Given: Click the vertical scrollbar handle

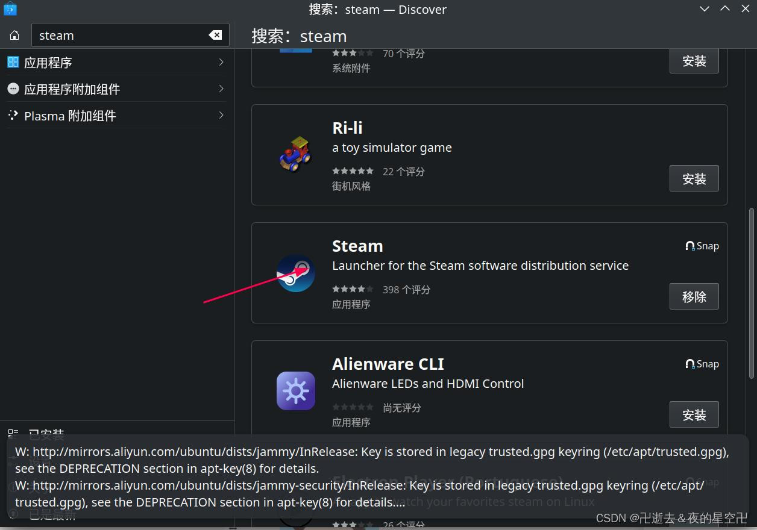Looking at the screenshot, I should [x=751, y=293].
